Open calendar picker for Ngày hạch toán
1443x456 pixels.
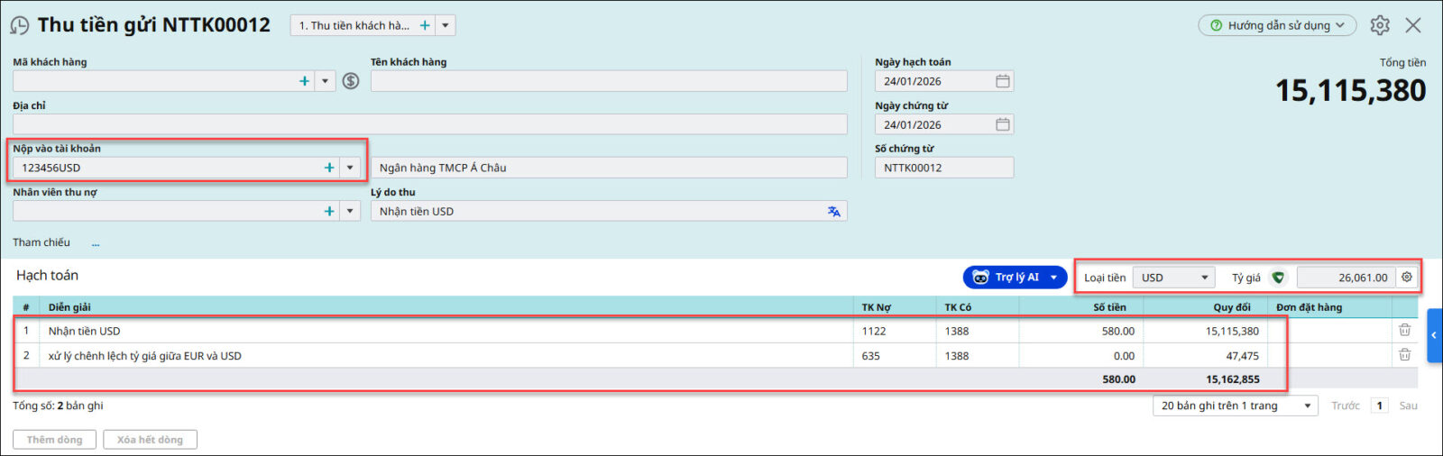[x=1002, y=81]
